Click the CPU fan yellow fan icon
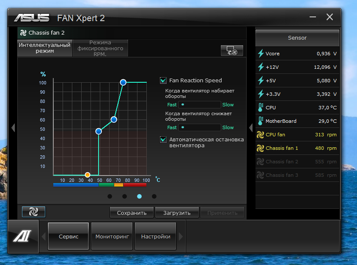This screenshot has height=265, width=357. click(x=260, y=135)
